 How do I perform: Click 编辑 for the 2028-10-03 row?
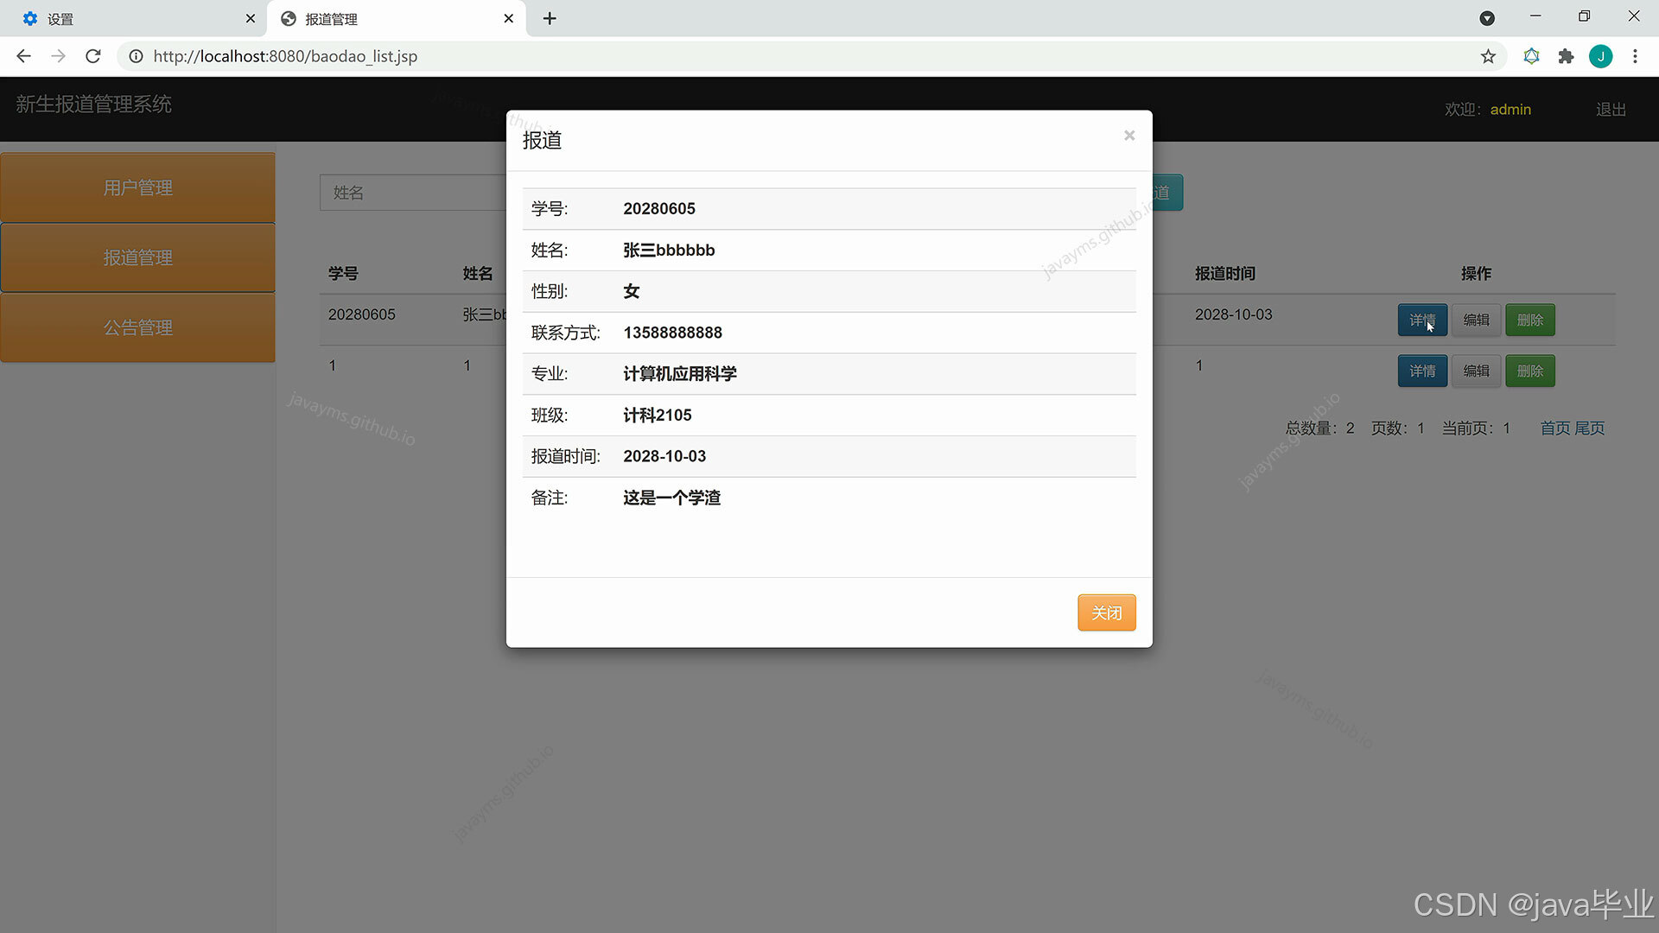pos(1476,320)
